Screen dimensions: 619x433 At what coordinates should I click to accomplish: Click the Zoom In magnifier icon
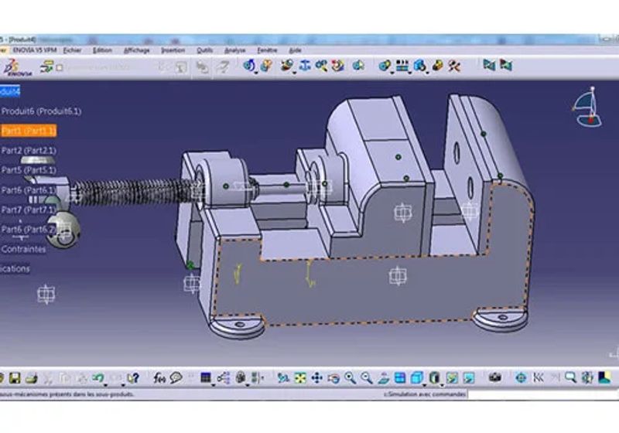(x=350, y=378)
